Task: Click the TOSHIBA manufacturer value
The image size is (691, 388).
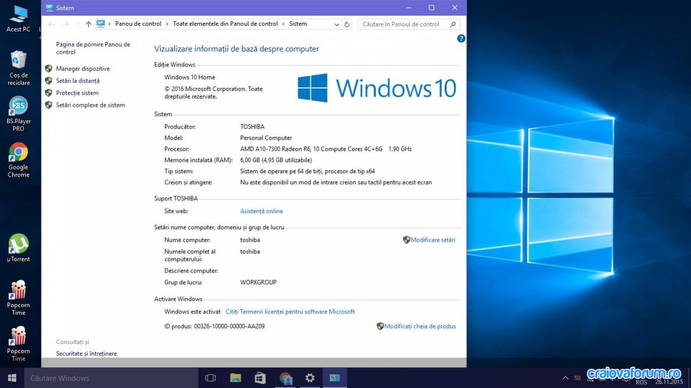Action: point(252,127)
